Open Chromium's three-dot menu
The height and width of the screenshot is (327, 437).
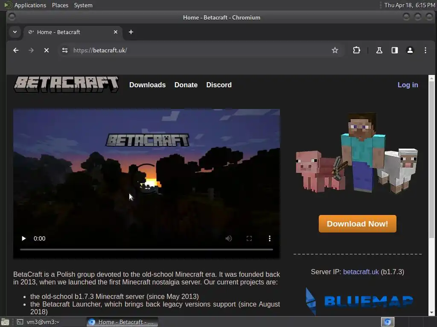click(425, 50)
